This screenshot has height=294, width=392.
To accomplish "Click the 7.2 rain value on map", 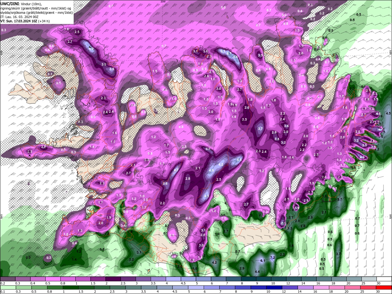I will click(x=273, y=258).
